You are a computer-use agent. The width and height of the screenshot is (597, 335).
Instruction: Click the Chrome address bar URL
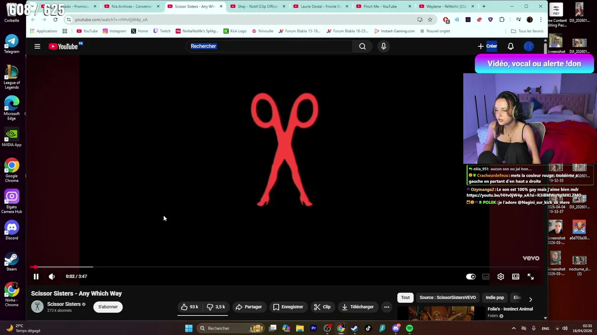[111, 20]
